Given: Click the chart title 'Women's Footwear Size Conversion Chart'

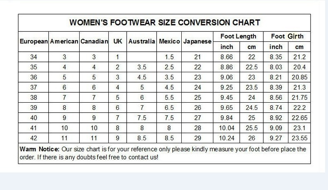Looking at the screenshot, I should (165, 23).
